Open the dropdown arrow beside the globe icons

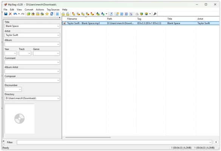(150, 14)
